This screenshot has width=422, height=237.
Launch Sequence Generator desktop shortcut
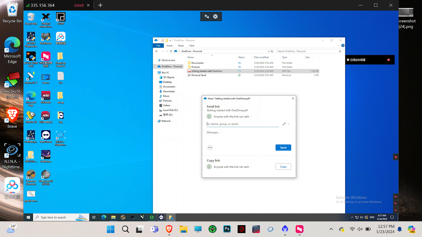31,178
